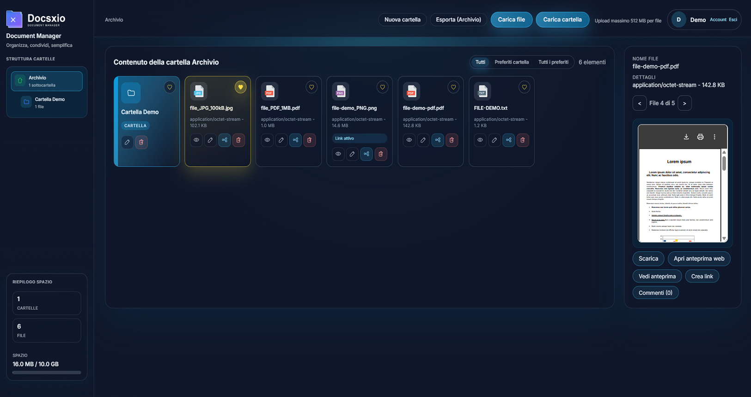Screen dimensions: 751x397
Task: Go to next file arrow
Action: (x=684, y=103)
